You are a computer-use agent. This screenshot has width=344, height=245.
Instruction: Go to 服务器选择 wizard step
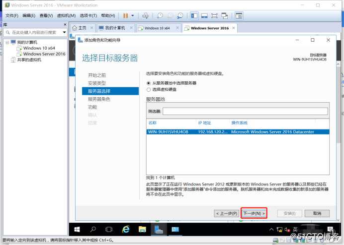pyautogui.click(x=110, y=91)
